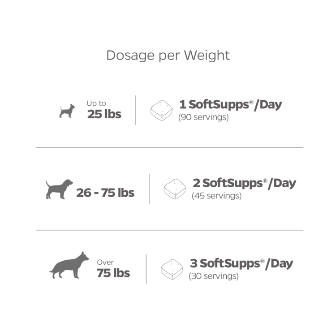Click the vertical divider in the 25 lbs row
This screenshot has width=336, height=336.
136,110
